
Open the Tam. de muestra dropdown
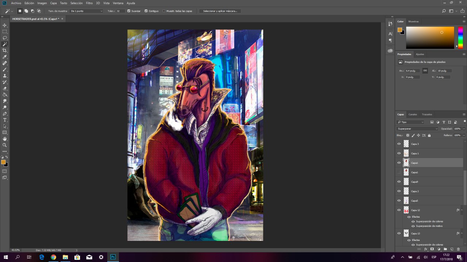click(86, 11)
